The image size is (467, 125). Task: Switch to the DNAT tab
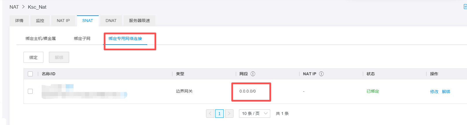coord(111,21)
